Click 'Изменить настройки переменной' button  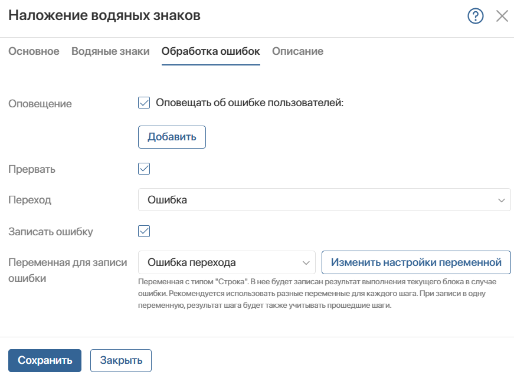click(416, 262)
